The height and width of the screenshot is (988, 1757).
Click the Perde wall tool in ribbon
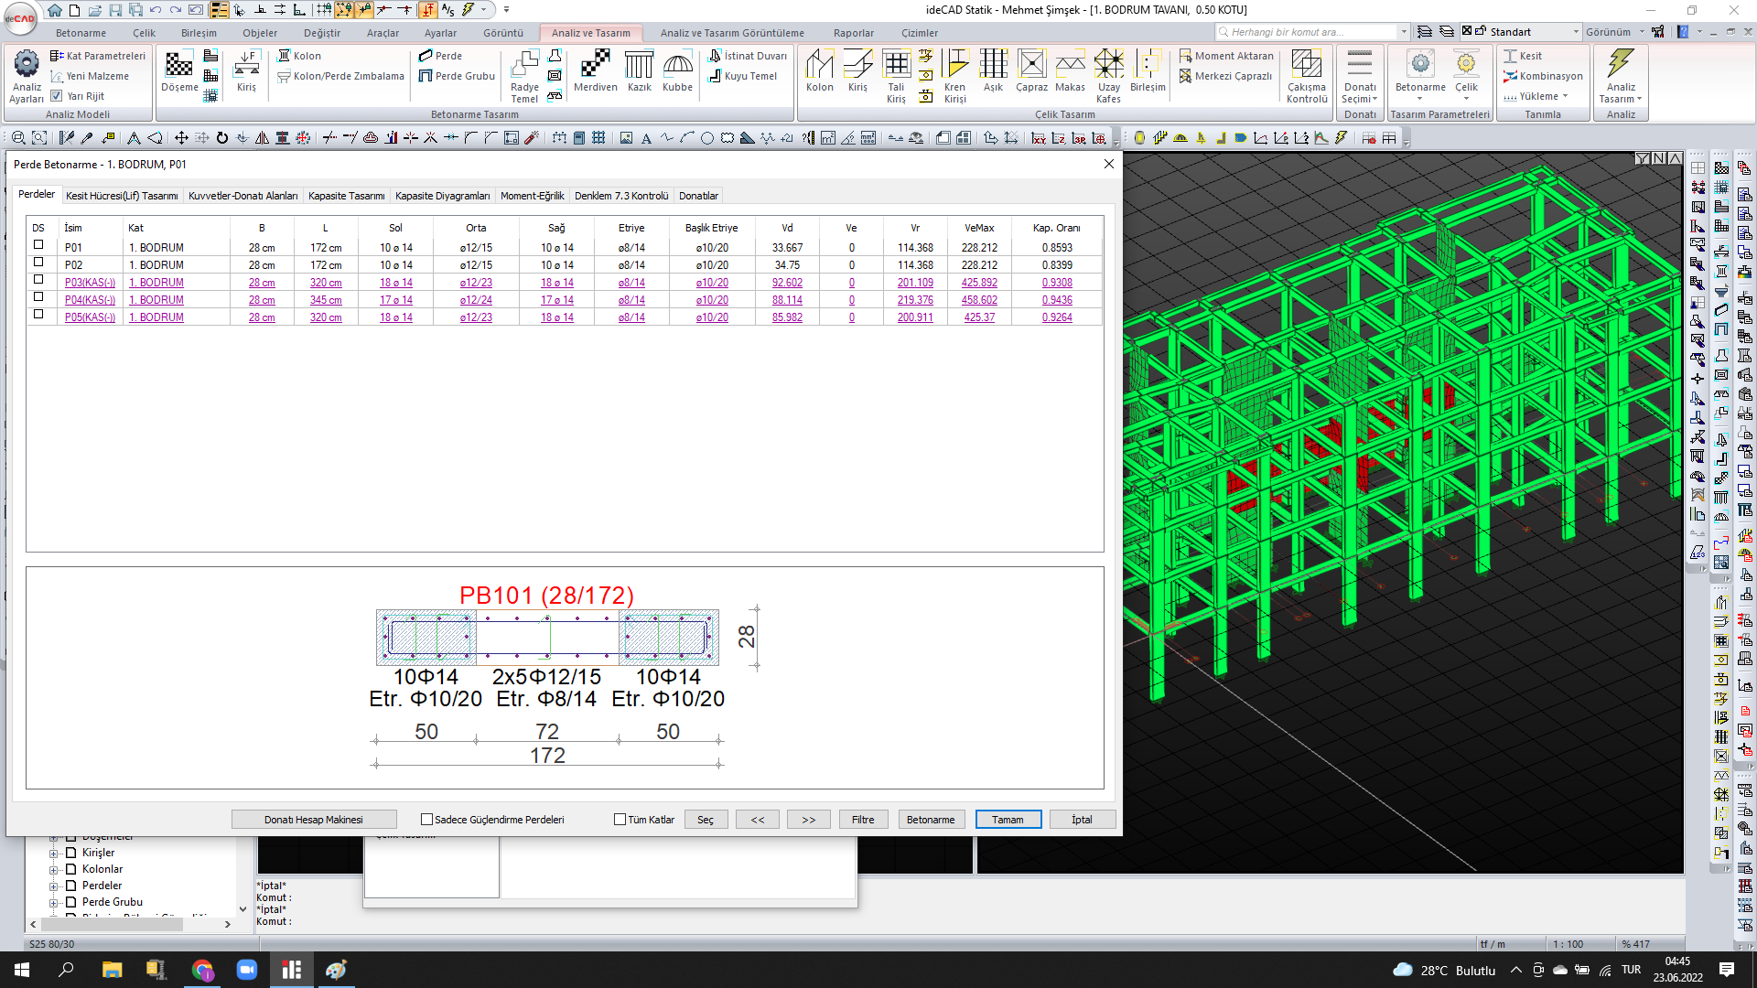coord(440,56)
